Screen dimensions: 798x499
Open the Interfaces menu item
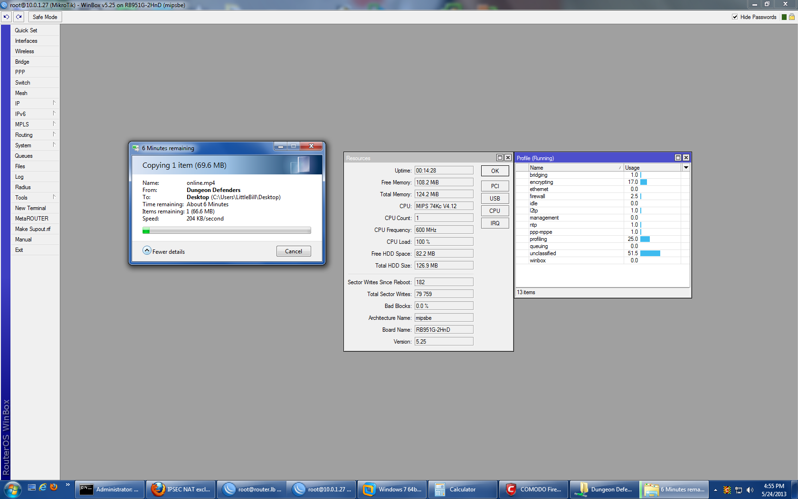[x=36, y=41]
